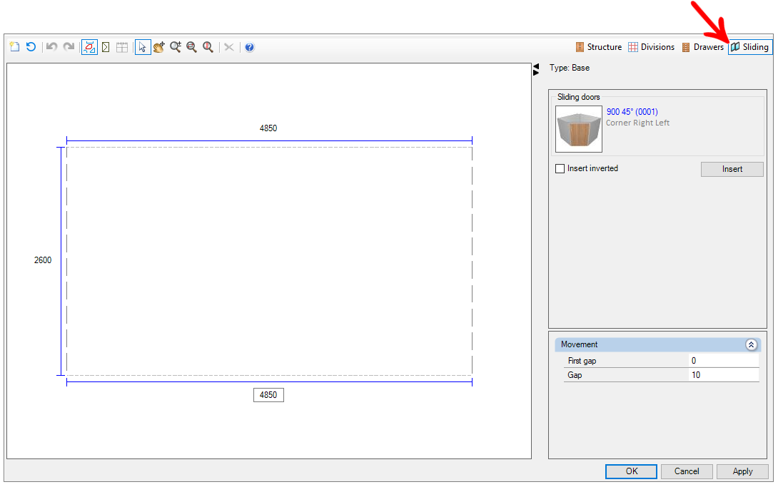
Task: Toggle the dimensions display tool
Action: pos(89,47)
